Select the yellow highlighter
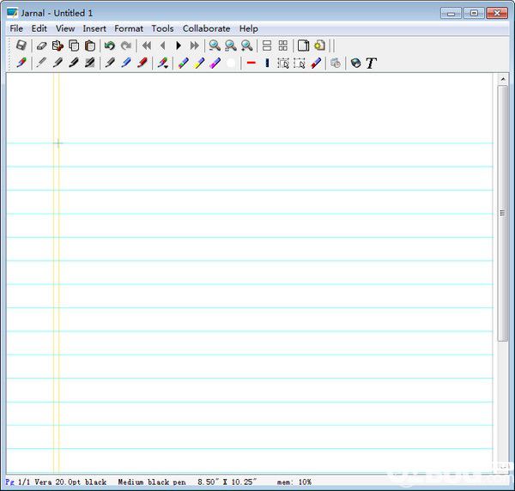The image size is (515, 491). [x=199, y=63]
